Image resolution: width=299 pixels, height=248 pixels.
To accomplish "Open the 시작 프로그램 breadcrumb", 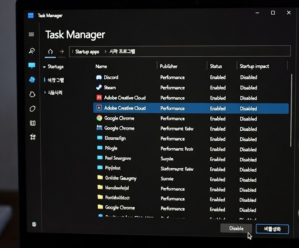I will (122, 51).
